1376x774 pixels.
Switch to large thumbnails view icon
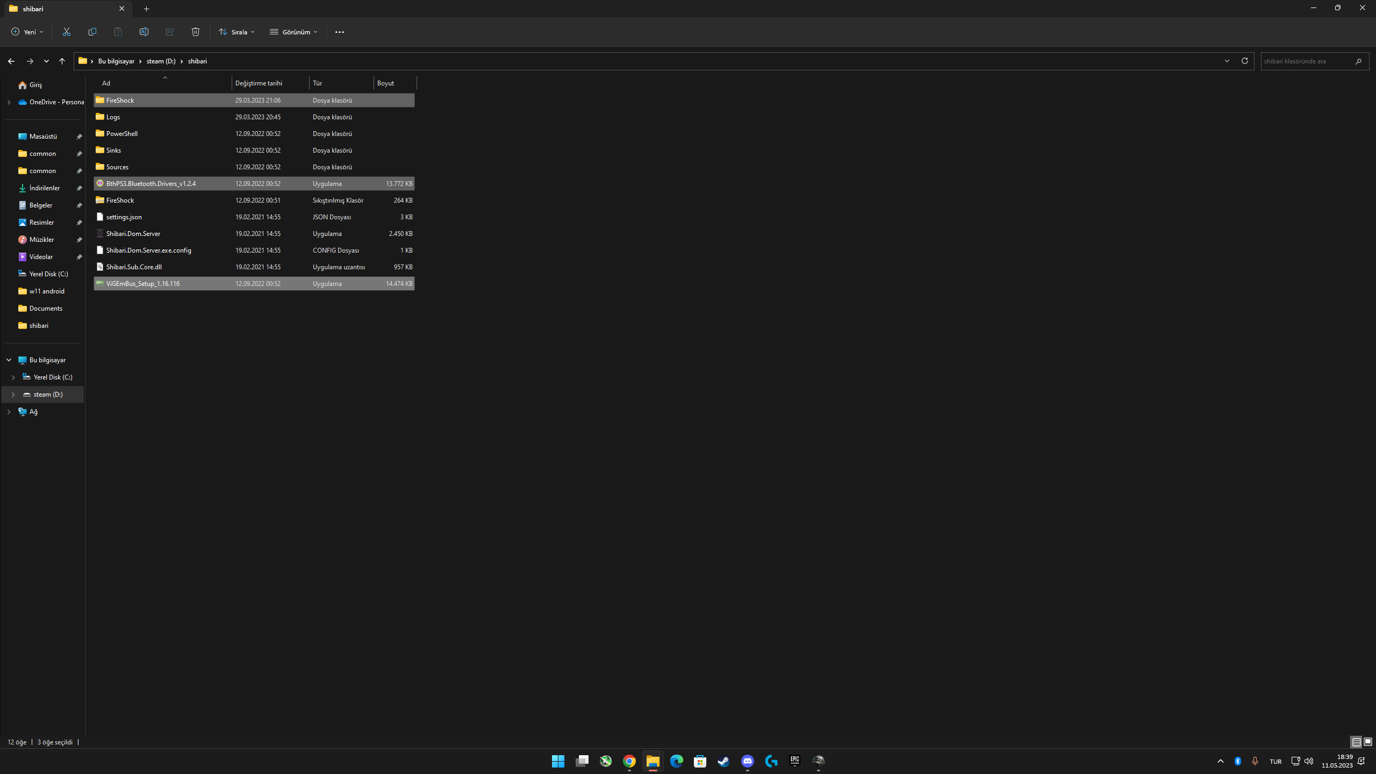pos(1368,742)
